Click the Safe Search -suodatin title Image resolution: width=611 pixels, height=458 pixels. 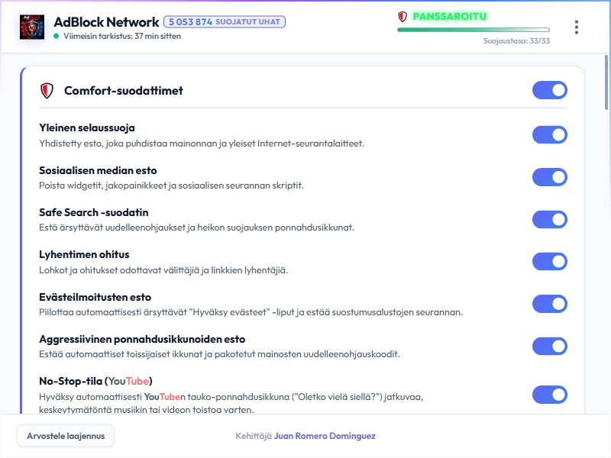click(x=93, y=213)
